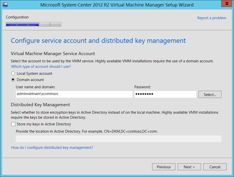Enable Store my keys in Active Directory
This screenshot has width=234, height=177.
tap(13, 124)
